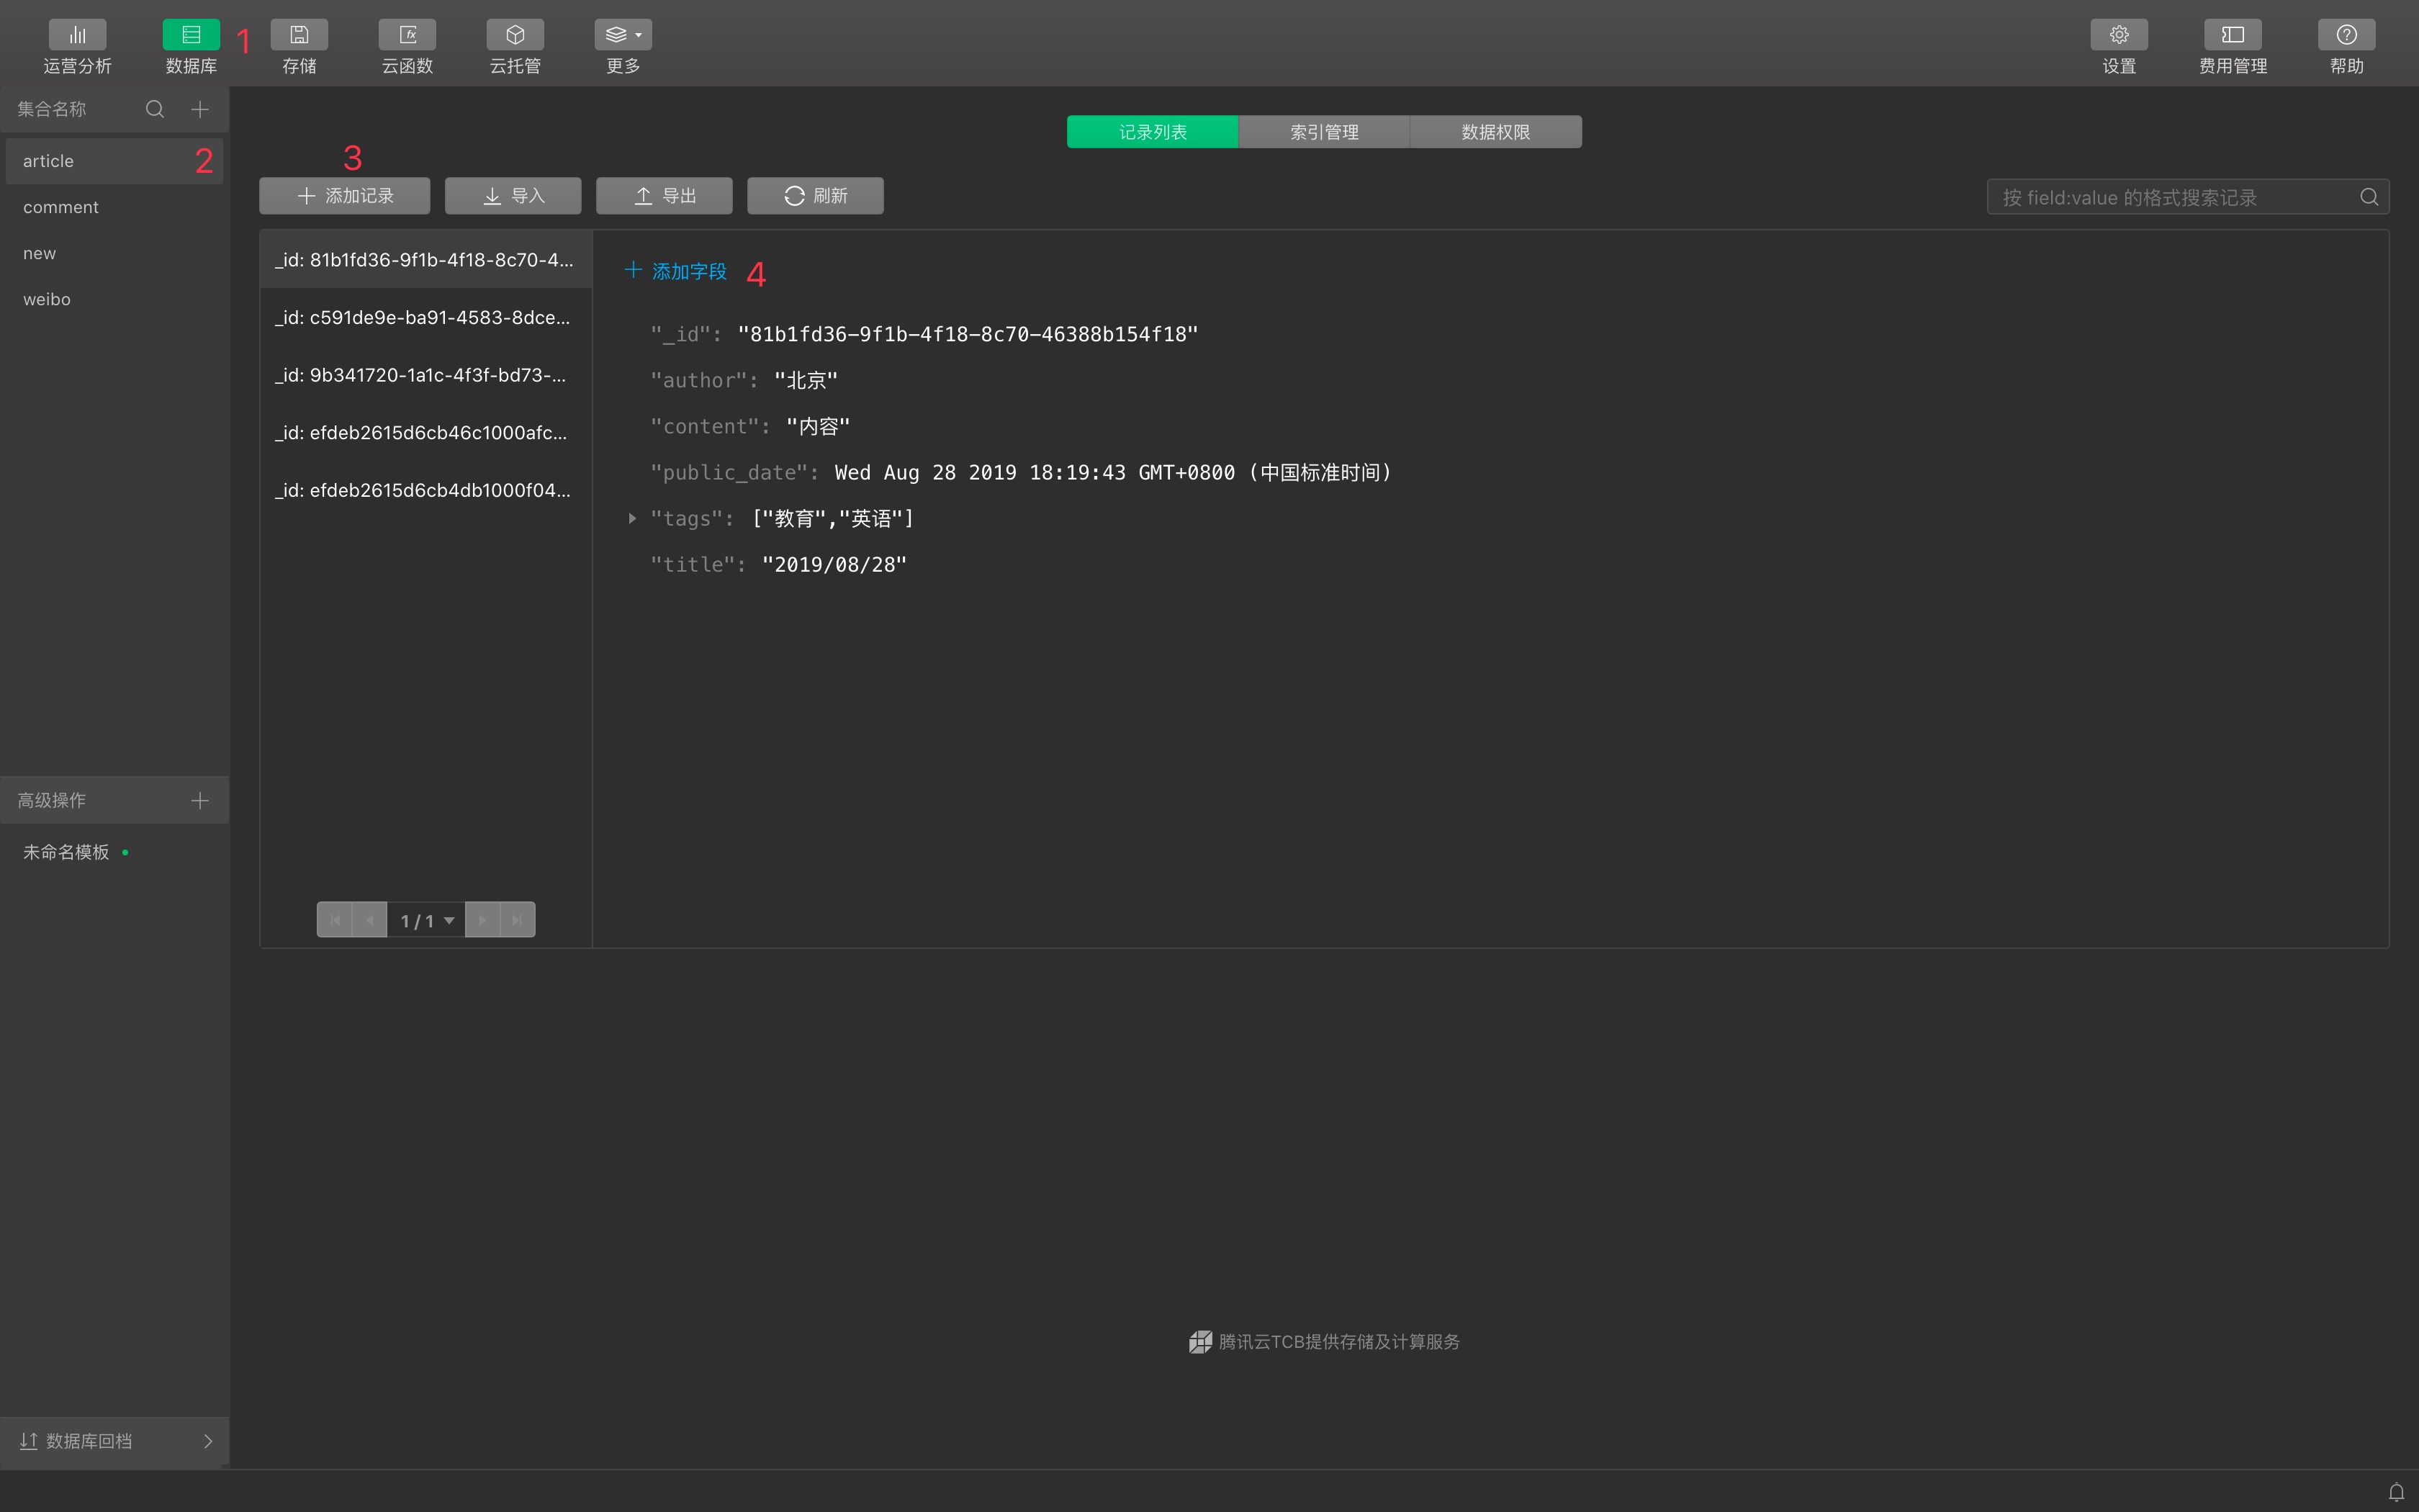Open the 1 / 1 page dropdown
This screenshot has height=1512, width=2419.
click(x=427, y=920)
